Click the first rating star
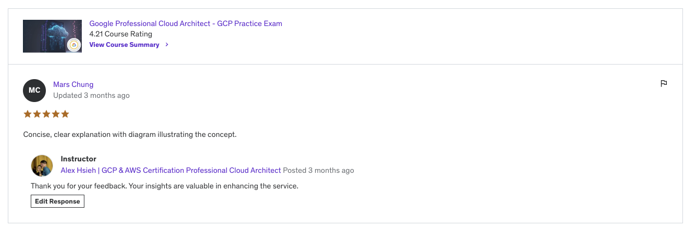This screenshot has width=696, height=228. click(x=28, y=114)
